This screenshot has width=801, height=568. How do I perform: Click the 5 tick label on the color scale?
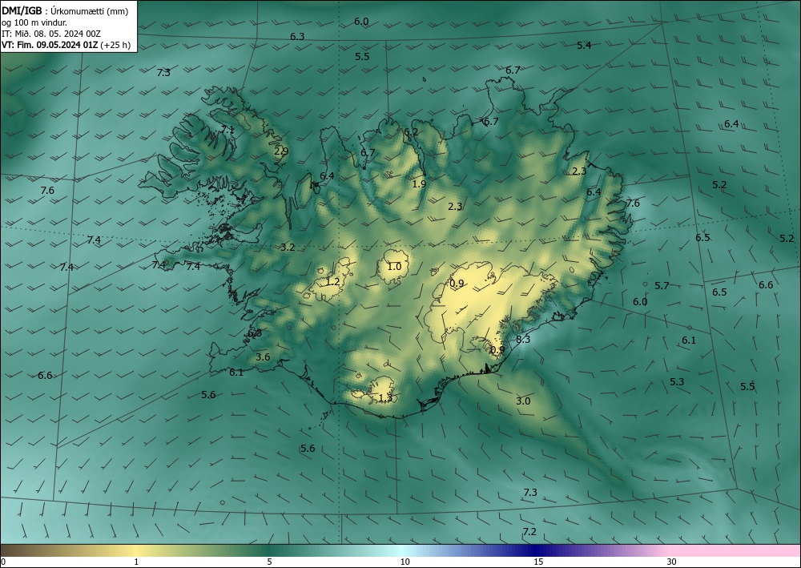point(269,562)
